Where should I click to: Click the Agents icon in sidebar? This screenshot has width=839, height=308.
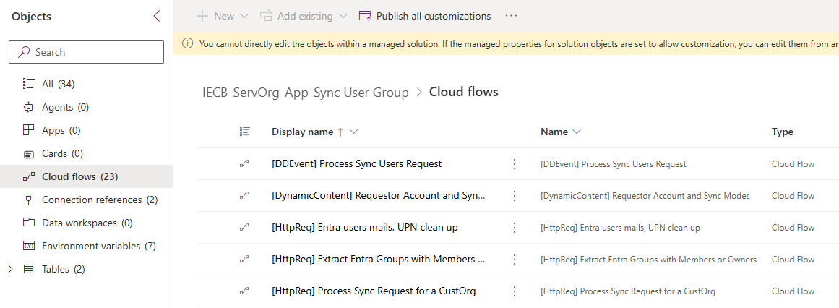(29, 107)
